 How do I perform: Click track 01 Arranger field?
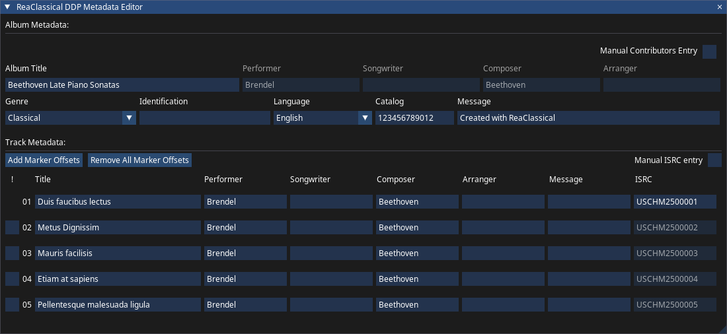(x=503, y=201)
